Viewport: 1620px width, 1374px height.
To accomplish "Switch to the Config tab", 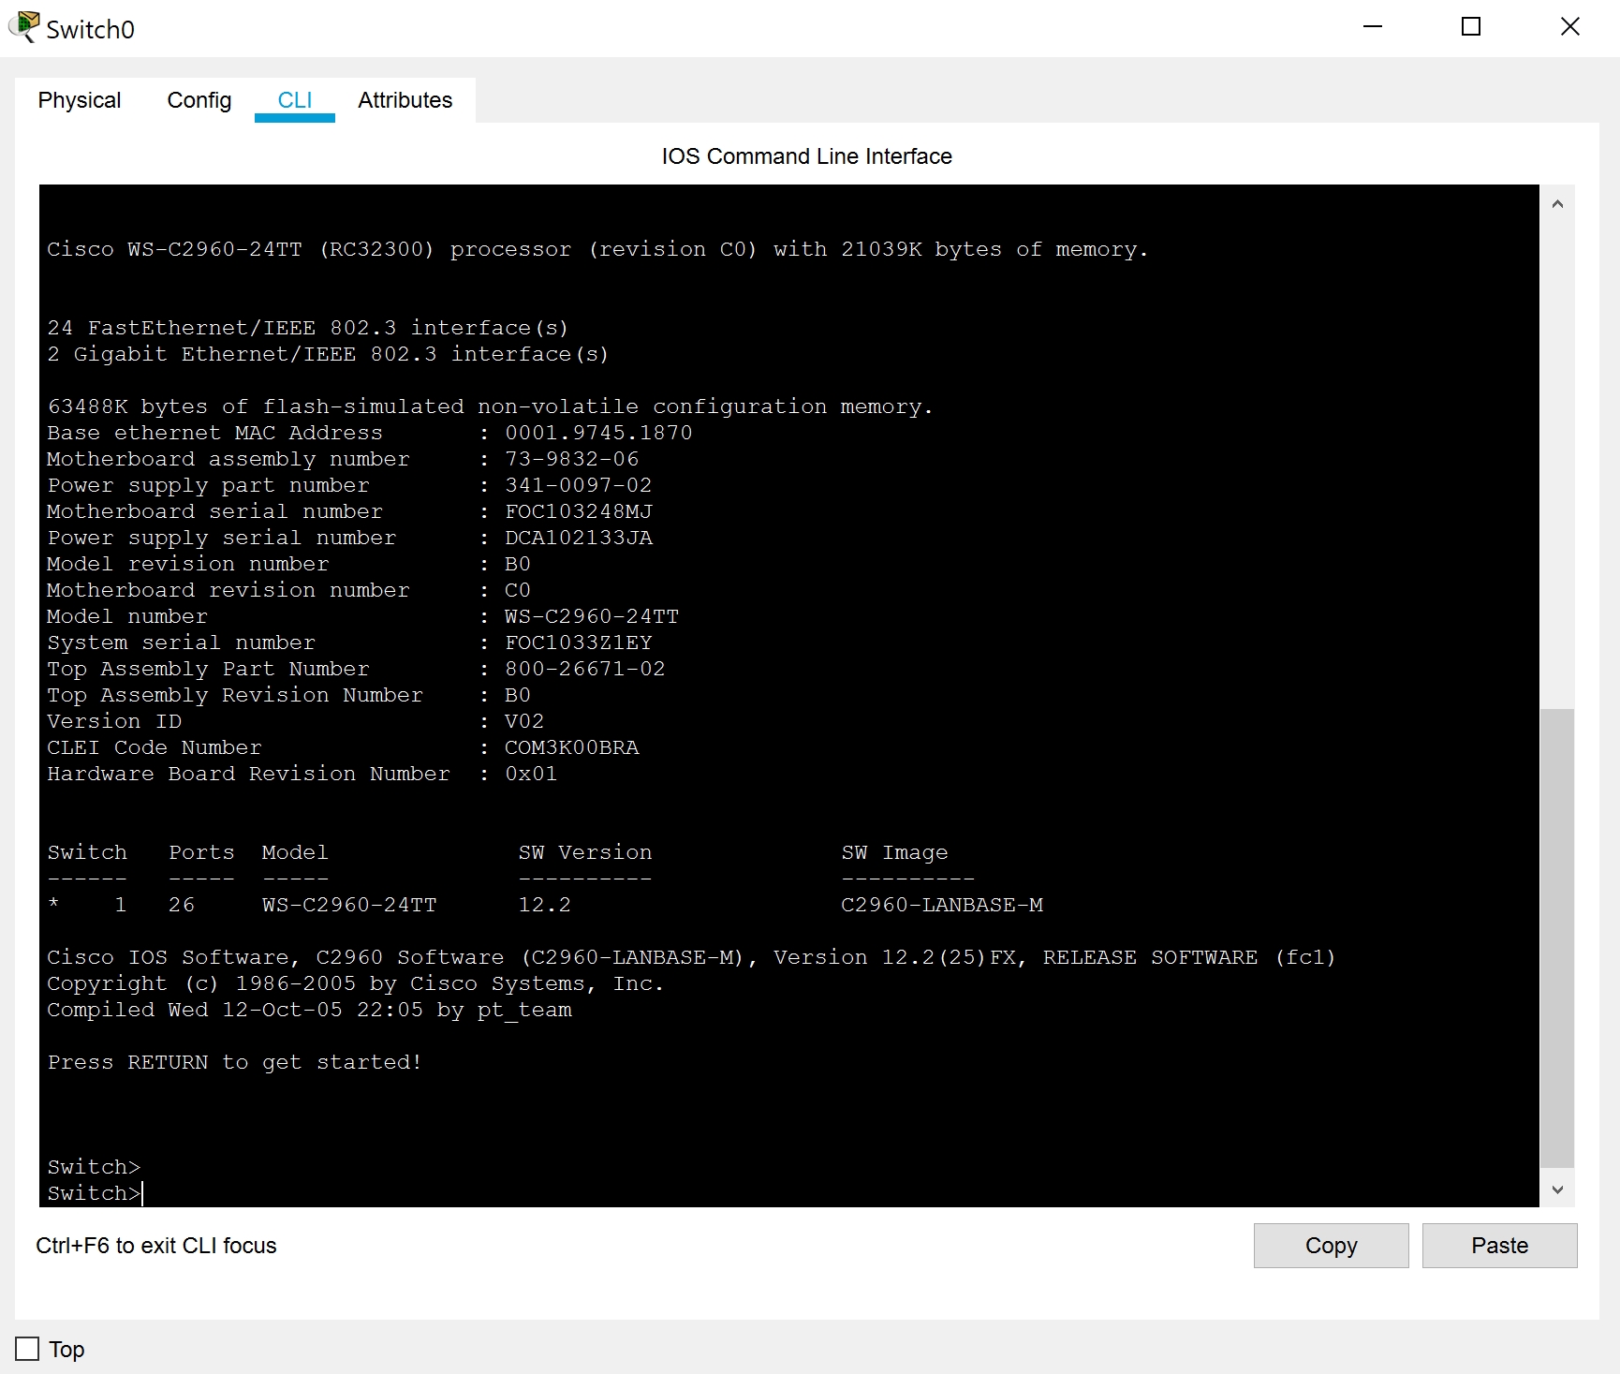I will click(199, 100).
